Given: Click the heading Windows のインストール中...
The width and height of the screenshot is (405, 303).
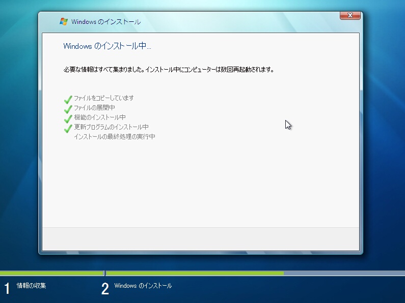Looking at the screenshot, I should pyautogui.click(x=107, y=46).
